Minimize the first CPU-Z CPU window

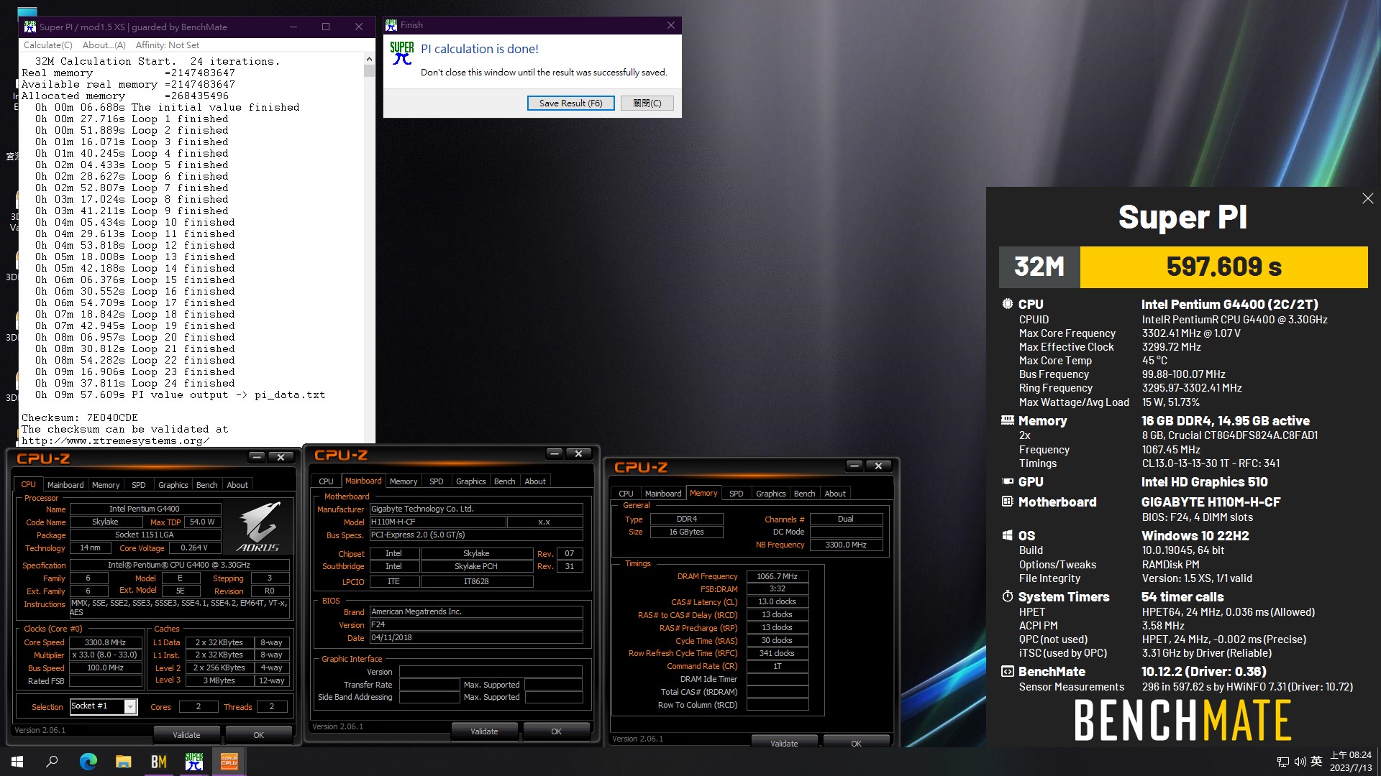coord(257,457)
